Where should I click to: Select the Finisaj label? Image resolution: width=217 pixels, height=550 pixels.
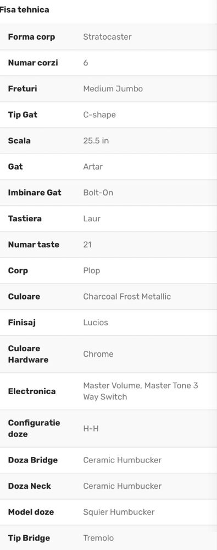coord(22,323)
